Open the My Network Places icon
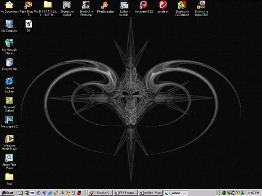262x196 pixels. (x=9, y=47)
